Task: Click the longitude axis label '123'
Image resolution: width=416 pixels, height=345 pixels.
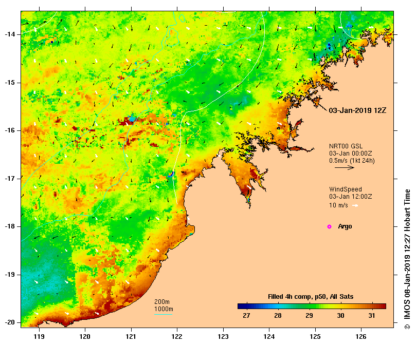Action: pyautogui.click(x=223, y=337)
